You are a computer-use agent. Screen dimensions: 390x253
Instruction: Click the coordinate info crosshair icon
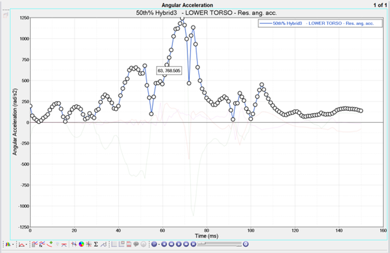pyautogui.click(x=89, y=244)
